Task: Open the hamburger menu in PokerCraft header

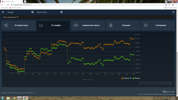Action: click(3, 12)
